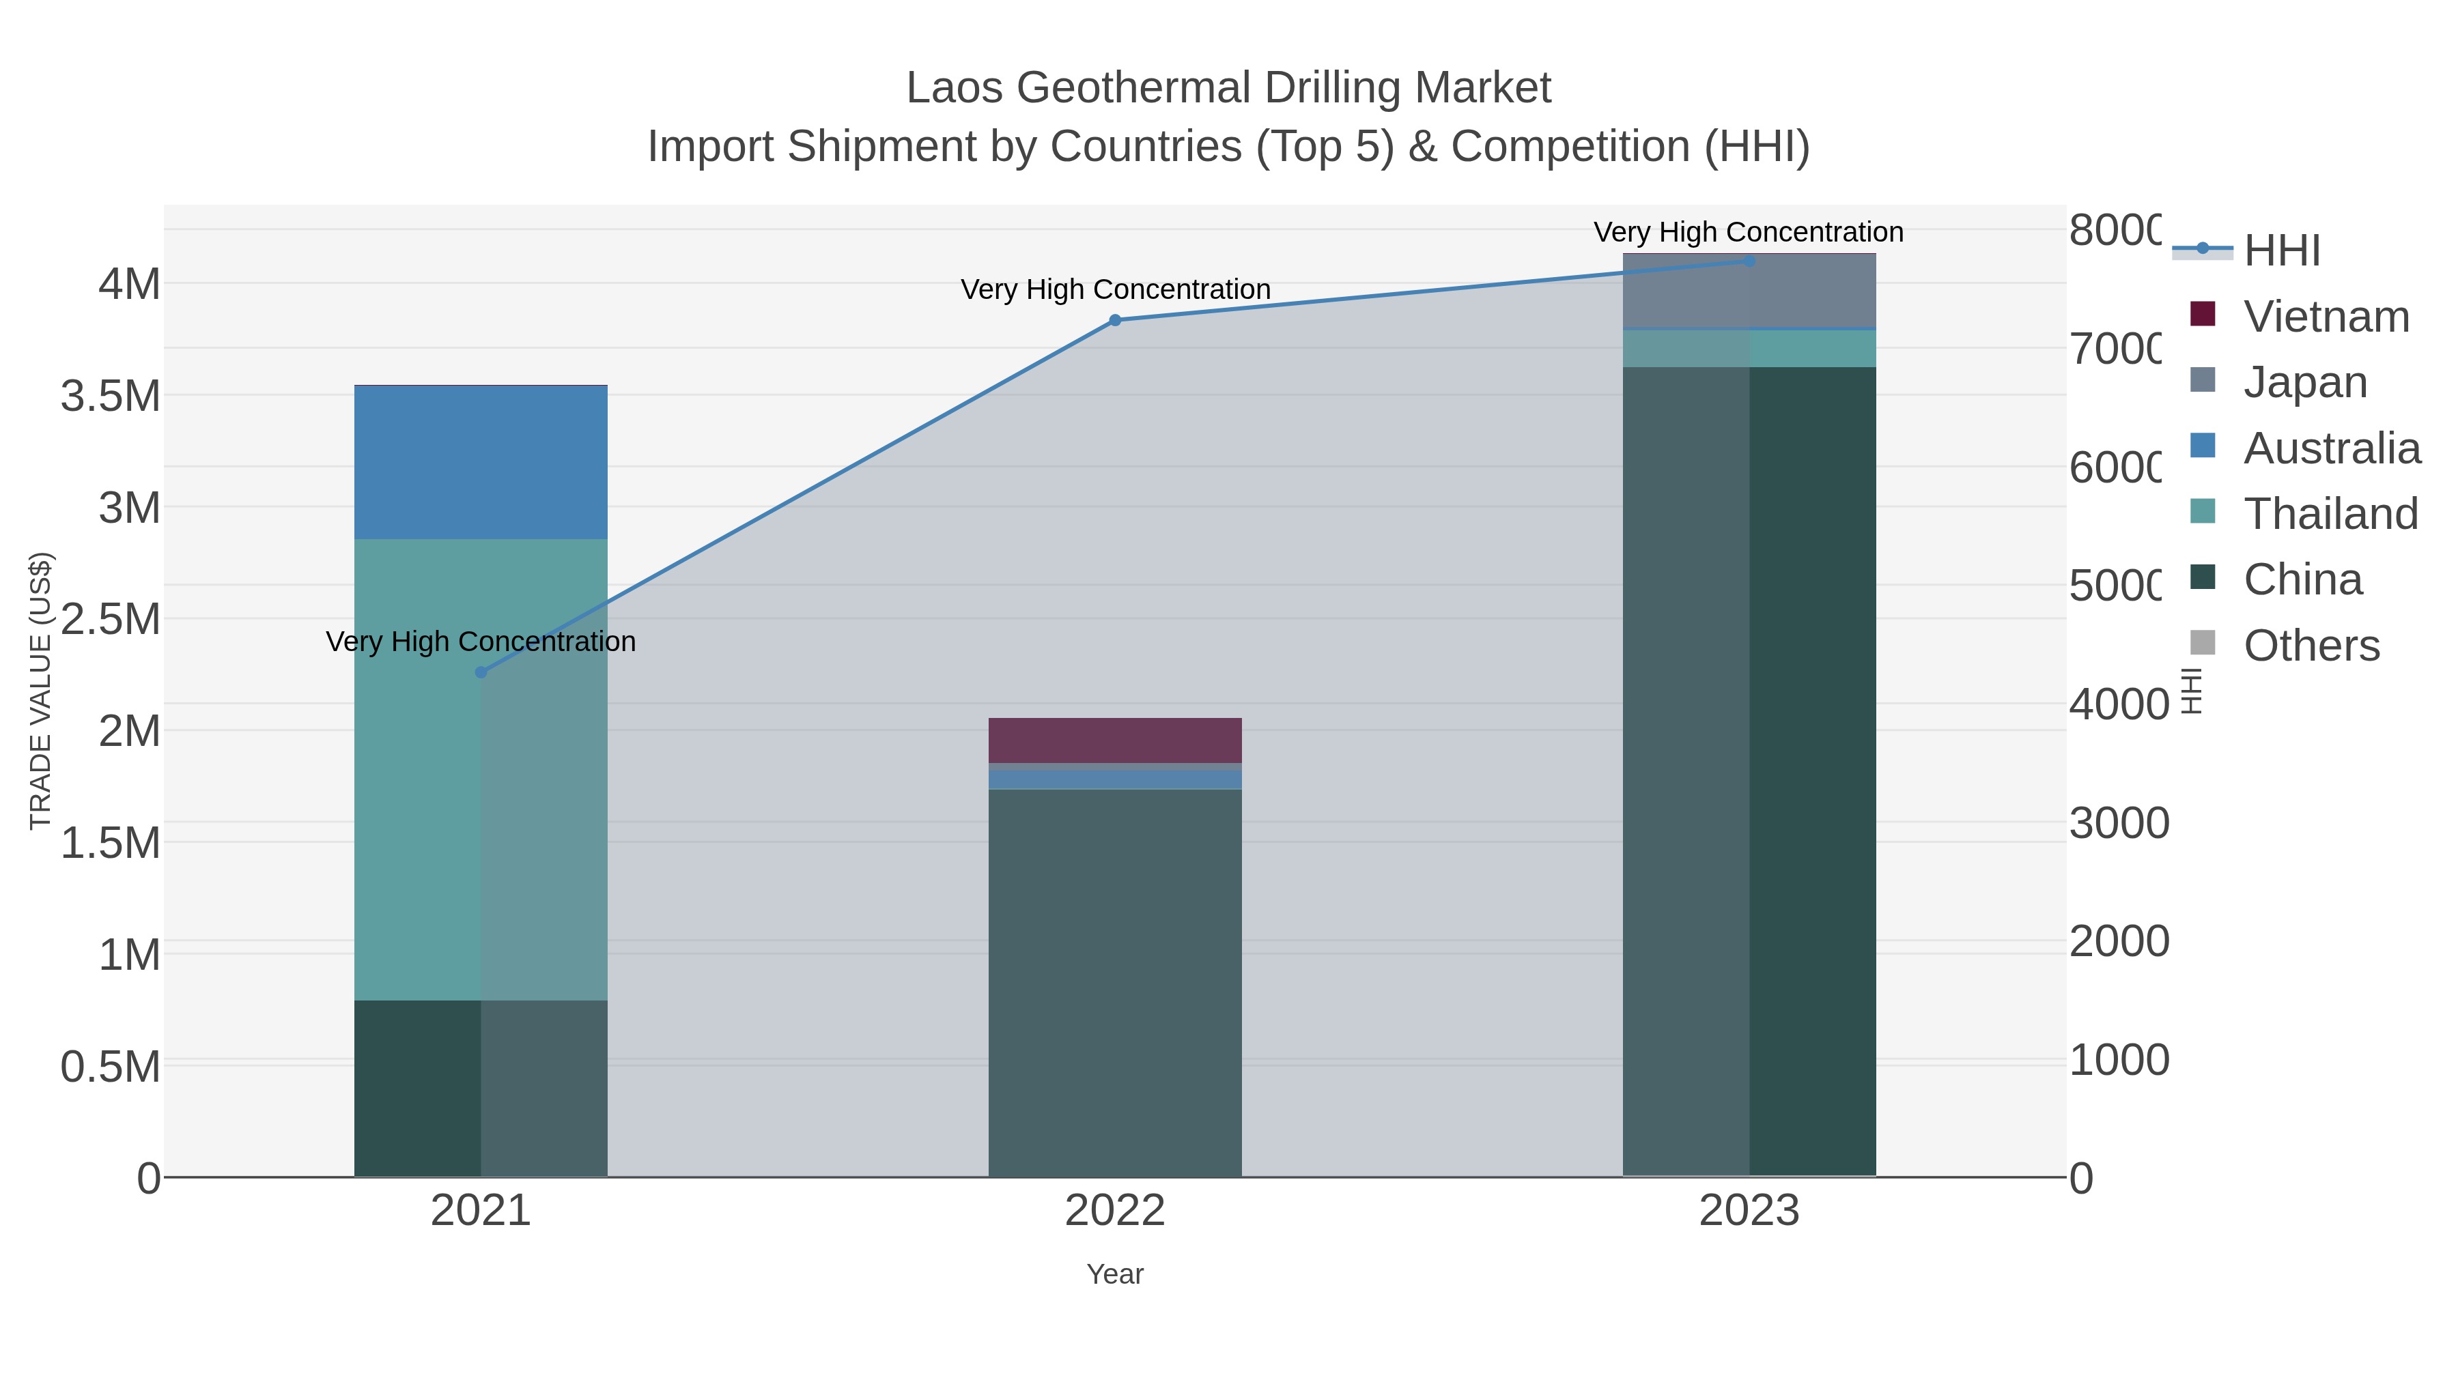Click the 2022 China bar segment

click(1114, 983)
